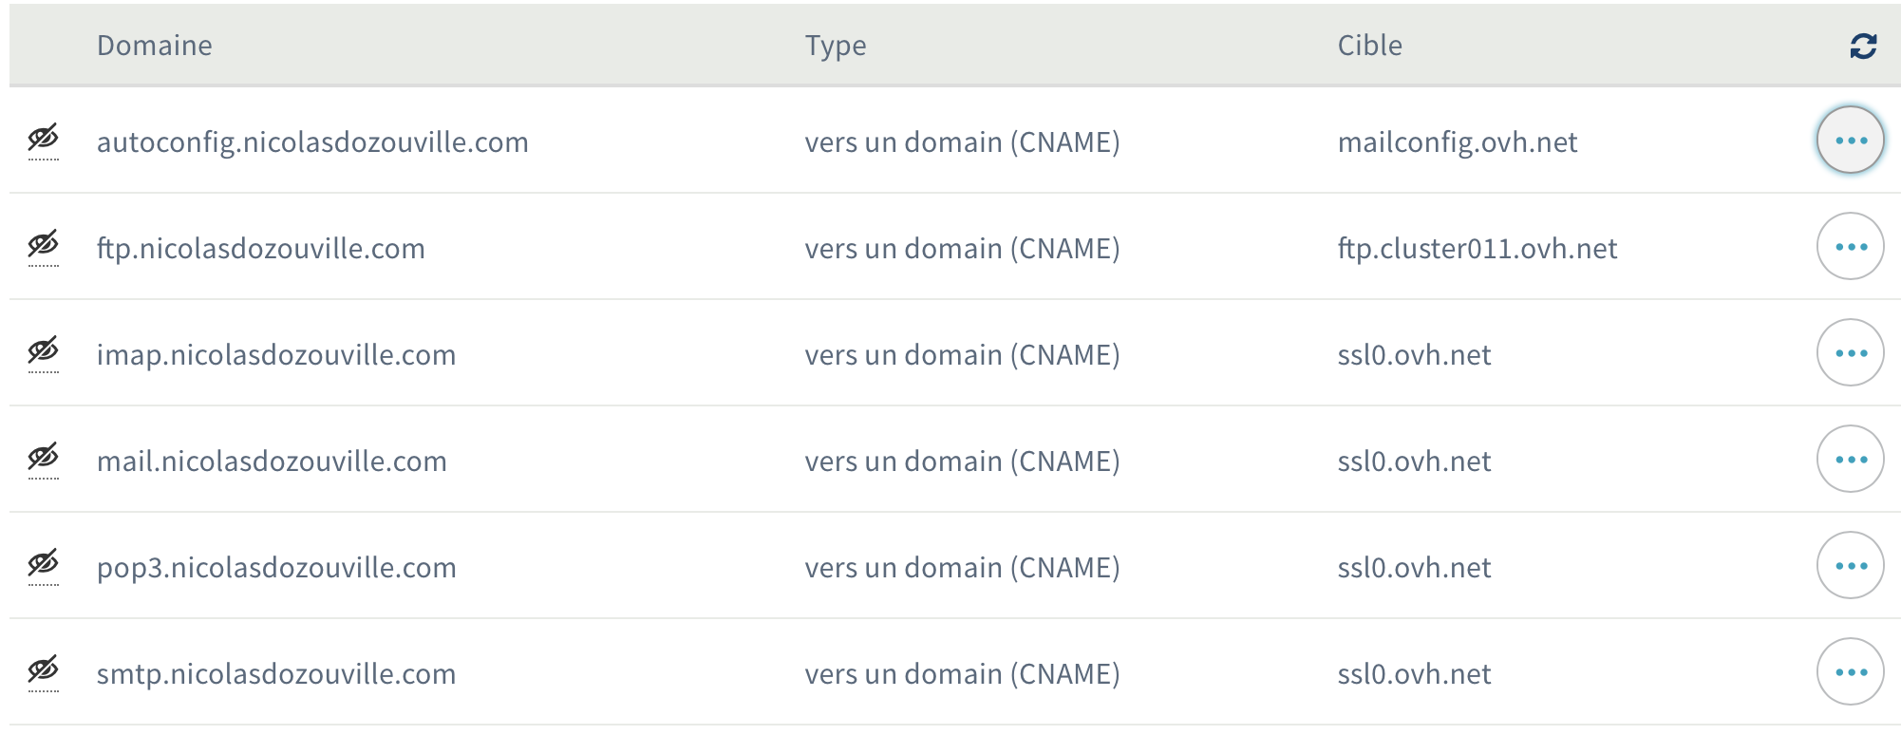Click crossed-eye icon beside pop3.nicolasdozouville.com
1901x735 pixels.
43,564
